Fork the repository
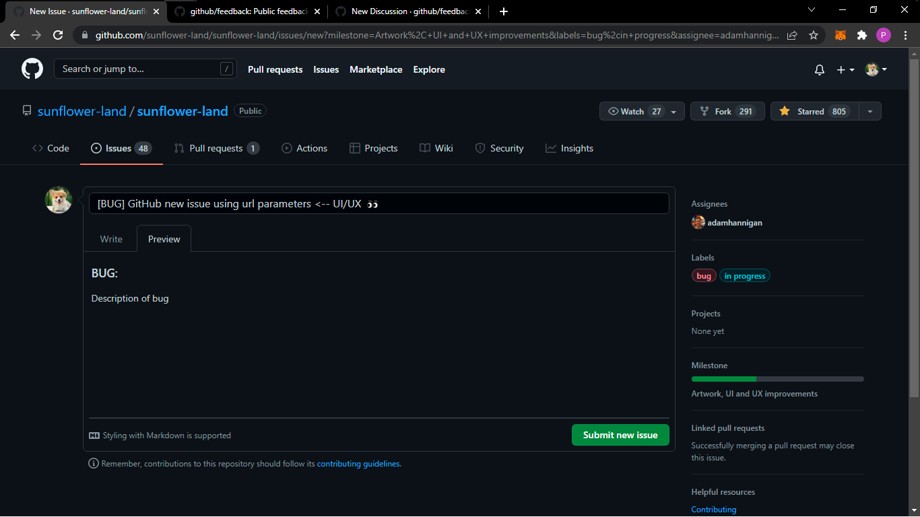The height and width of the screenshot is (517, 920). [x=727, y=111]
